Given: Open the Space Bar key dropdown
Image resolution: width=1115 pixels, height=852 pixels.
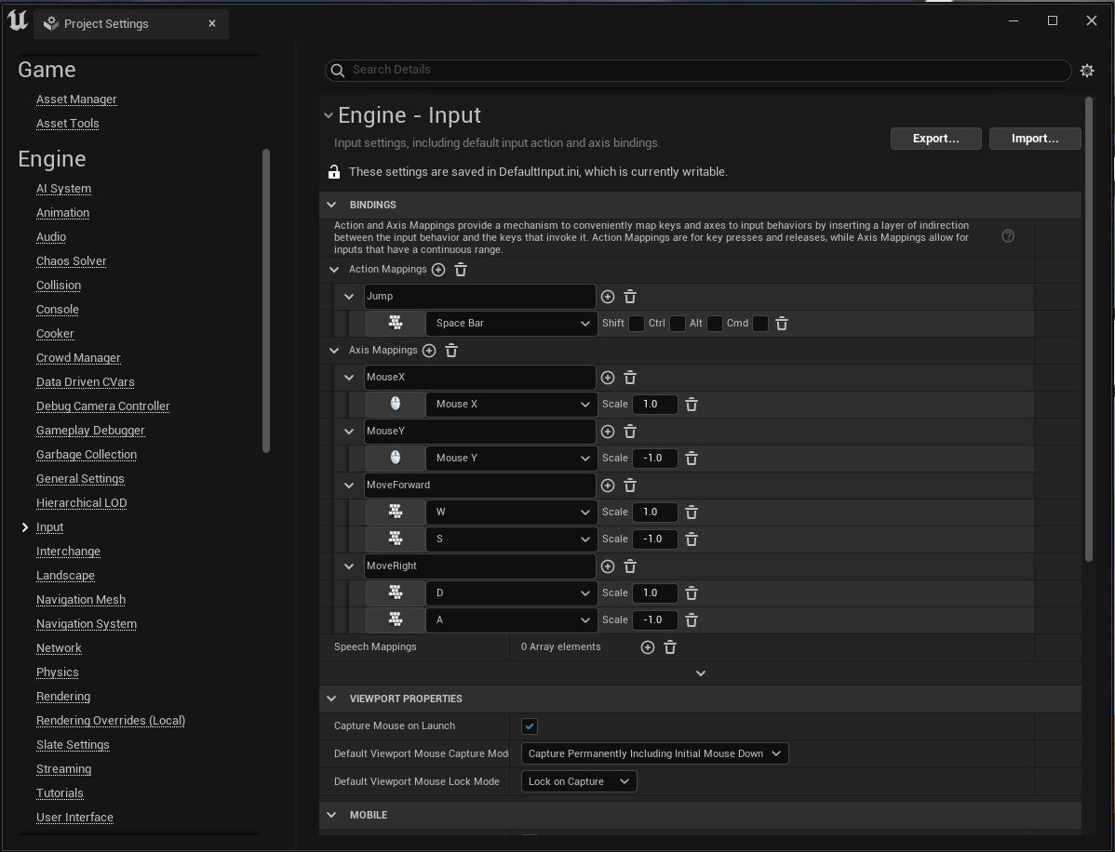Looking at the screenshot, I should tap(511, 324).
